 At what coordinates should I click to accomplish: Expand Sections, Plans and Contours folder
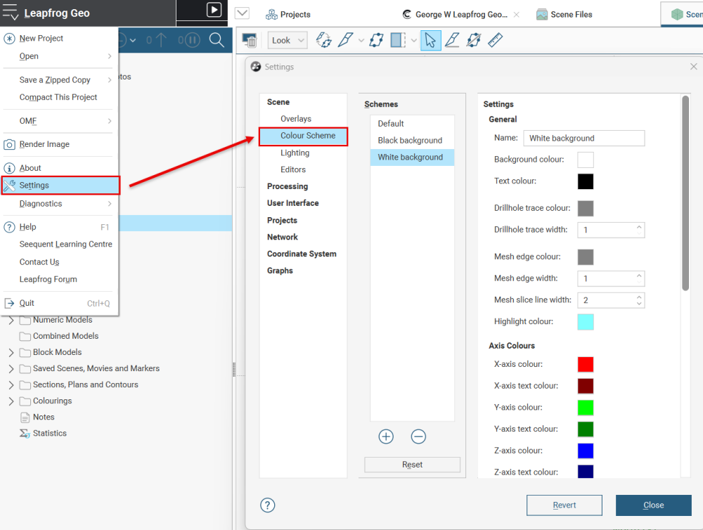pos(11,384)
